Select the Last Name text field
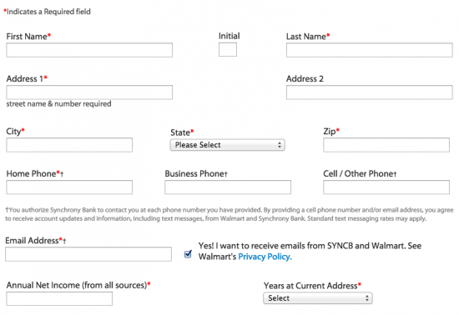 click(x=370, y=50)
